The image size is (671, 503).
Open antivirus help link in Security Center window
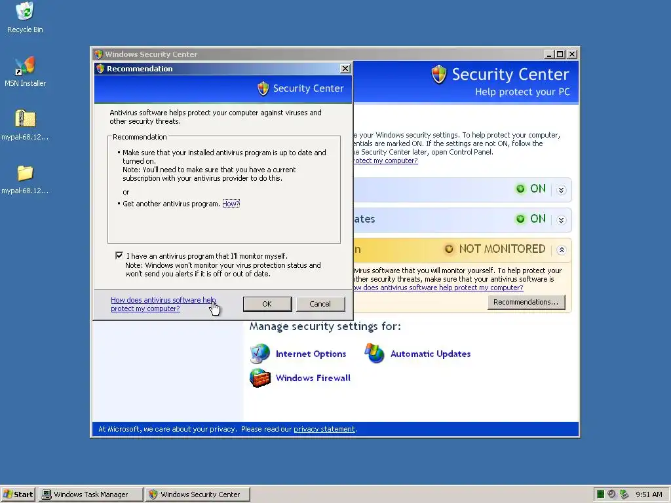click(438, 288)
